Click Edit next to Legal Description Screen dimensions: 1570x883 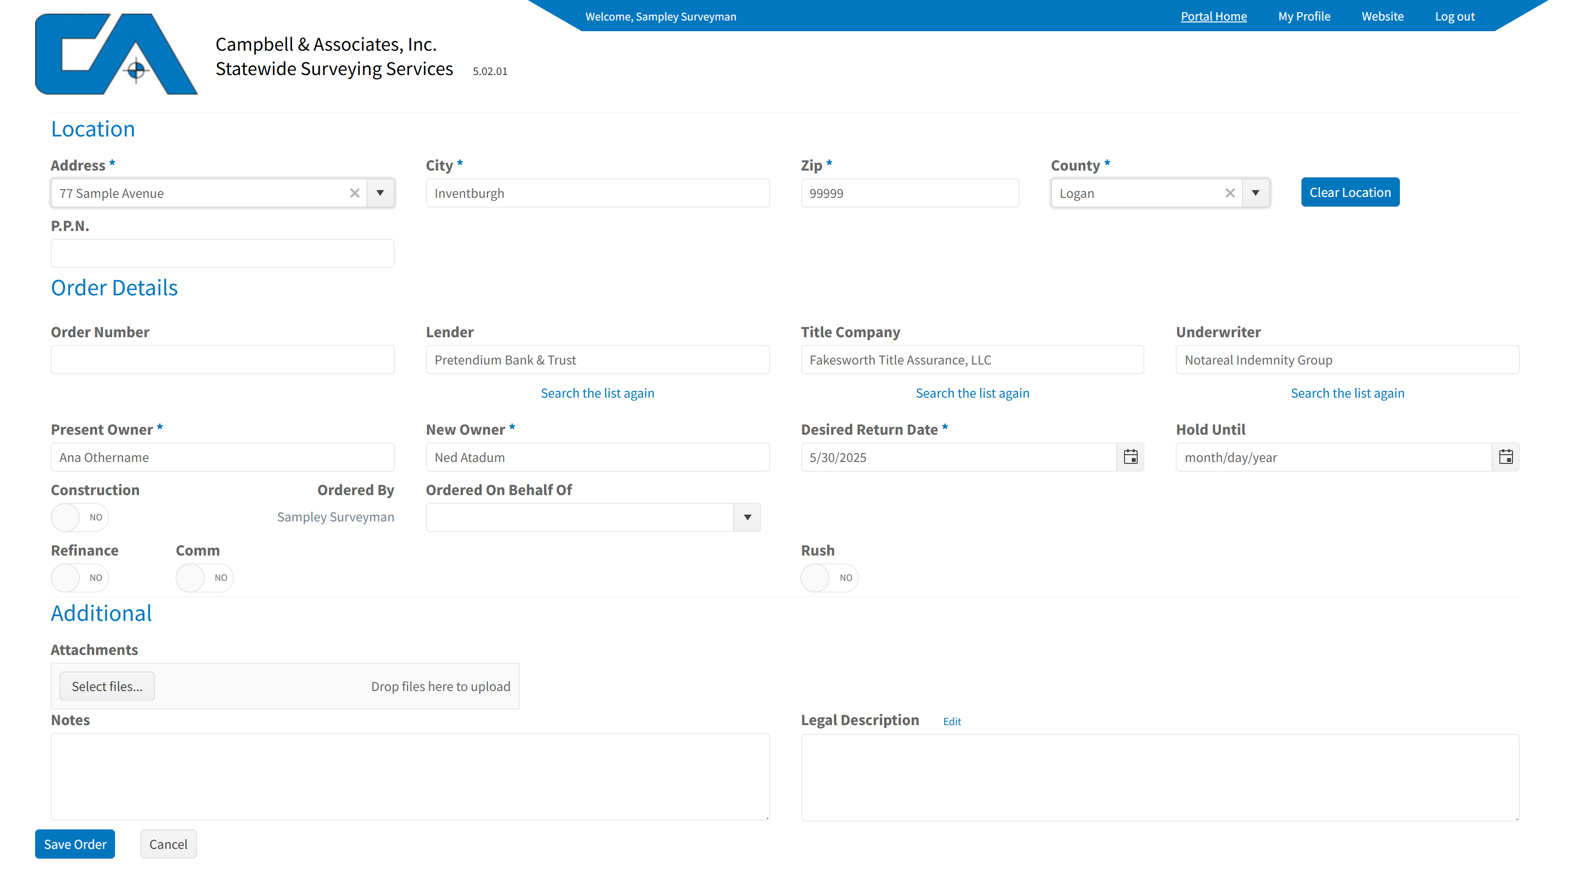[x=951, y=721]
